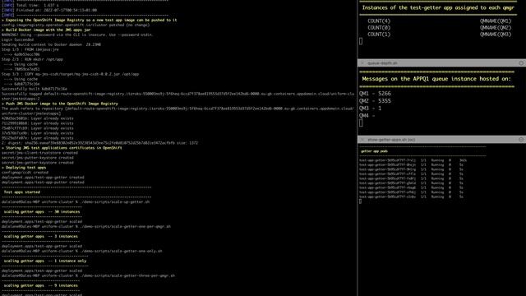Click the scale-up-getter.sh command line

tap(76, 202)
